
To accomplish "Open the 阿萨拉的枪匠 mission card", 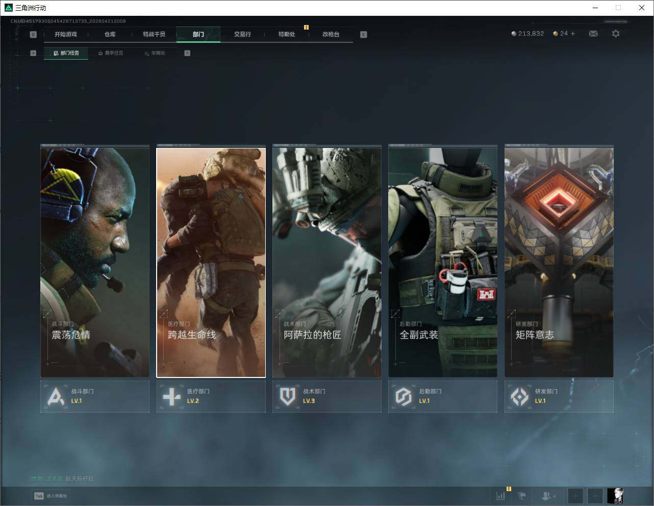I will [327, 262].
